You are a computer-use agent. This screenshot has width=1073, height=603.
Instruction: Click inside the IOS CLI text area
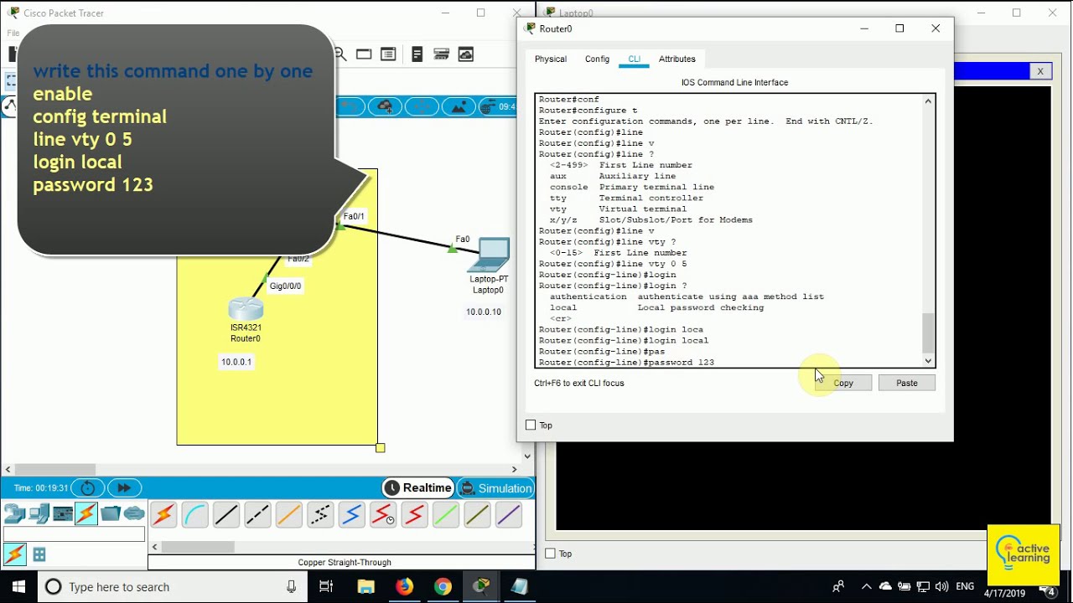click(728, 230)
